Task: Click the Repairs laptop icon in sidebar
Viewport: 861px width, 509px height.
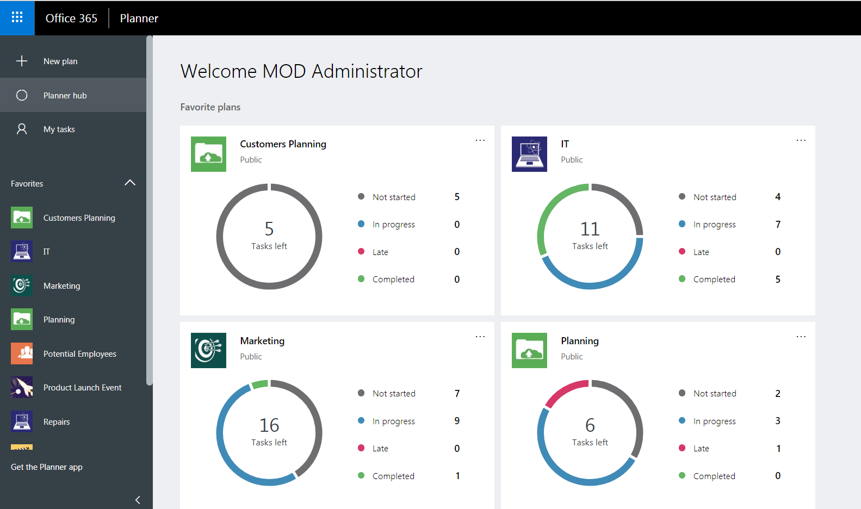Action: [22, 421]
